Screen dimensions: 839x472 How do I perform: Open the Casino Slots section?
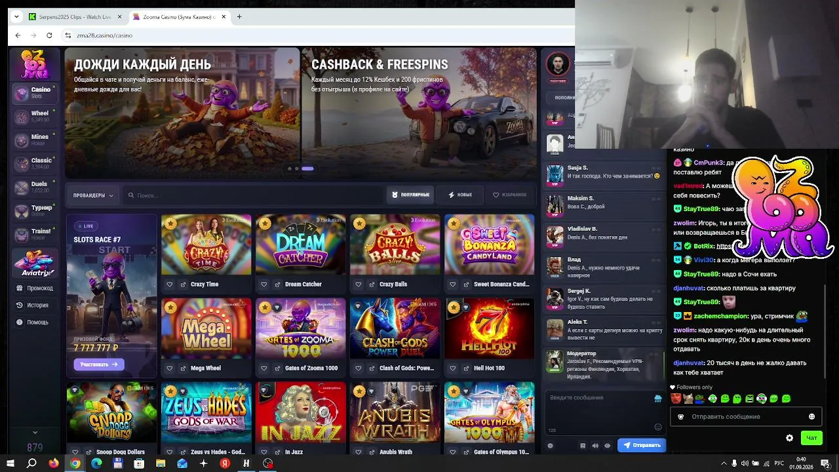pyautogui.click(x=35, y=92)
